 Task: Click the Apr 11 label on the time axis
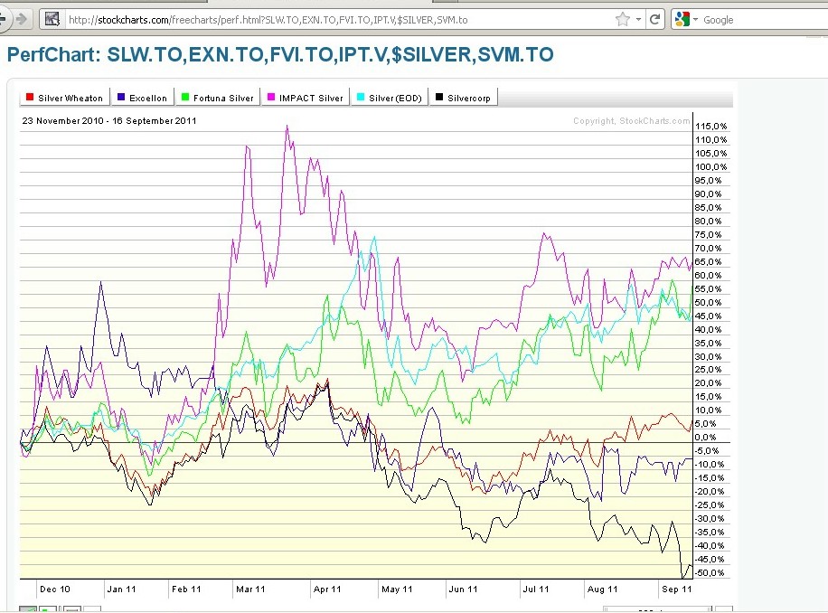(327, 589)
